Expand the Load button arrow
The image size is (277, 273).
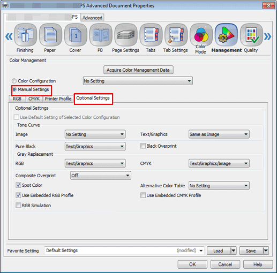234,251
